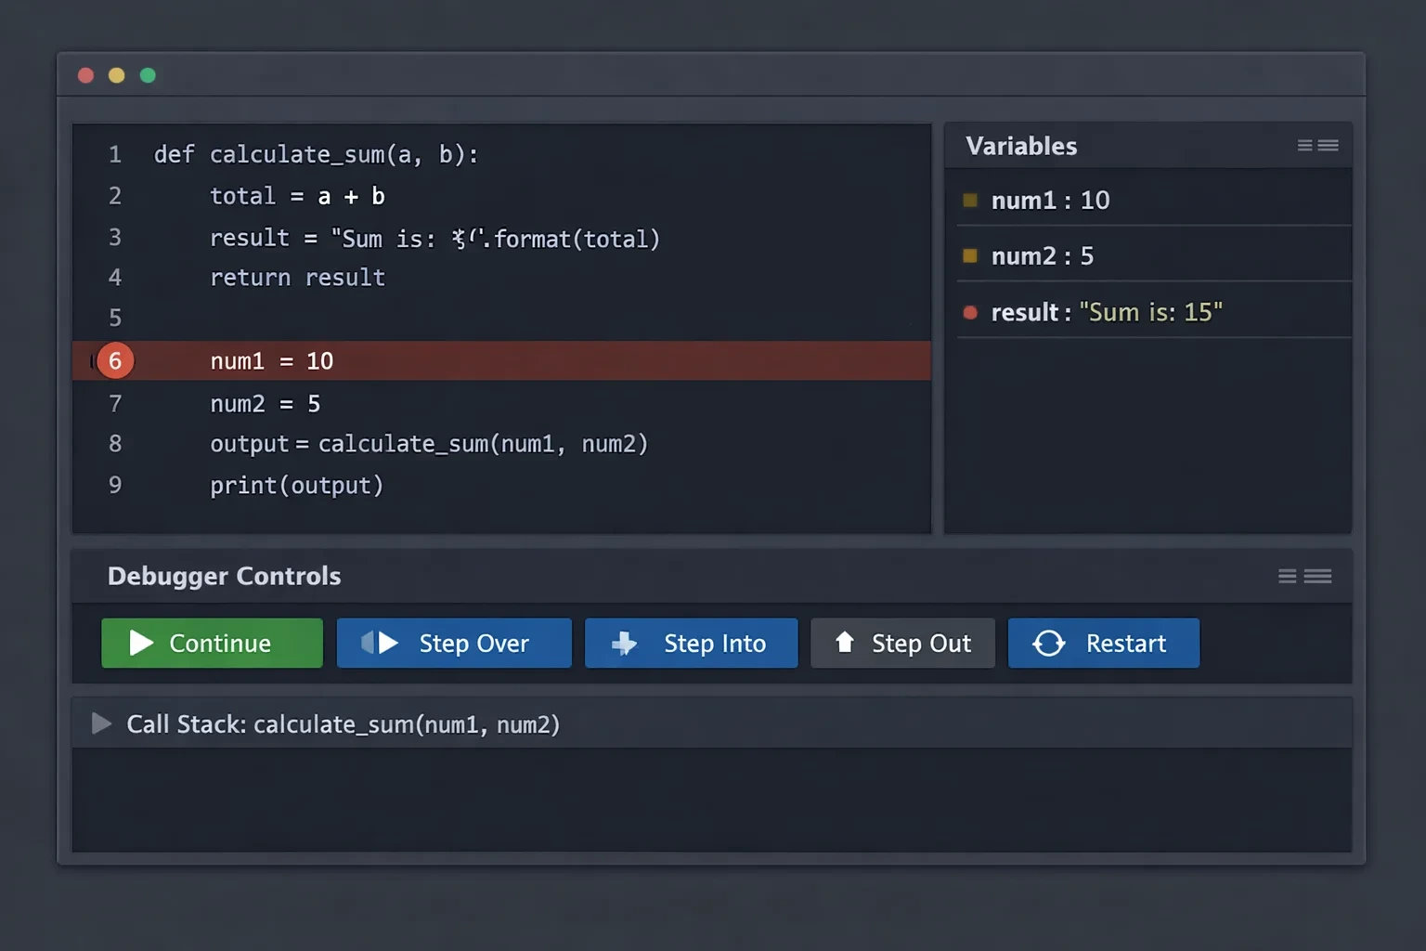Toggle the orange marker next to num2
The height and width of the screenshot is (951, 1426).
coord(970,255)
